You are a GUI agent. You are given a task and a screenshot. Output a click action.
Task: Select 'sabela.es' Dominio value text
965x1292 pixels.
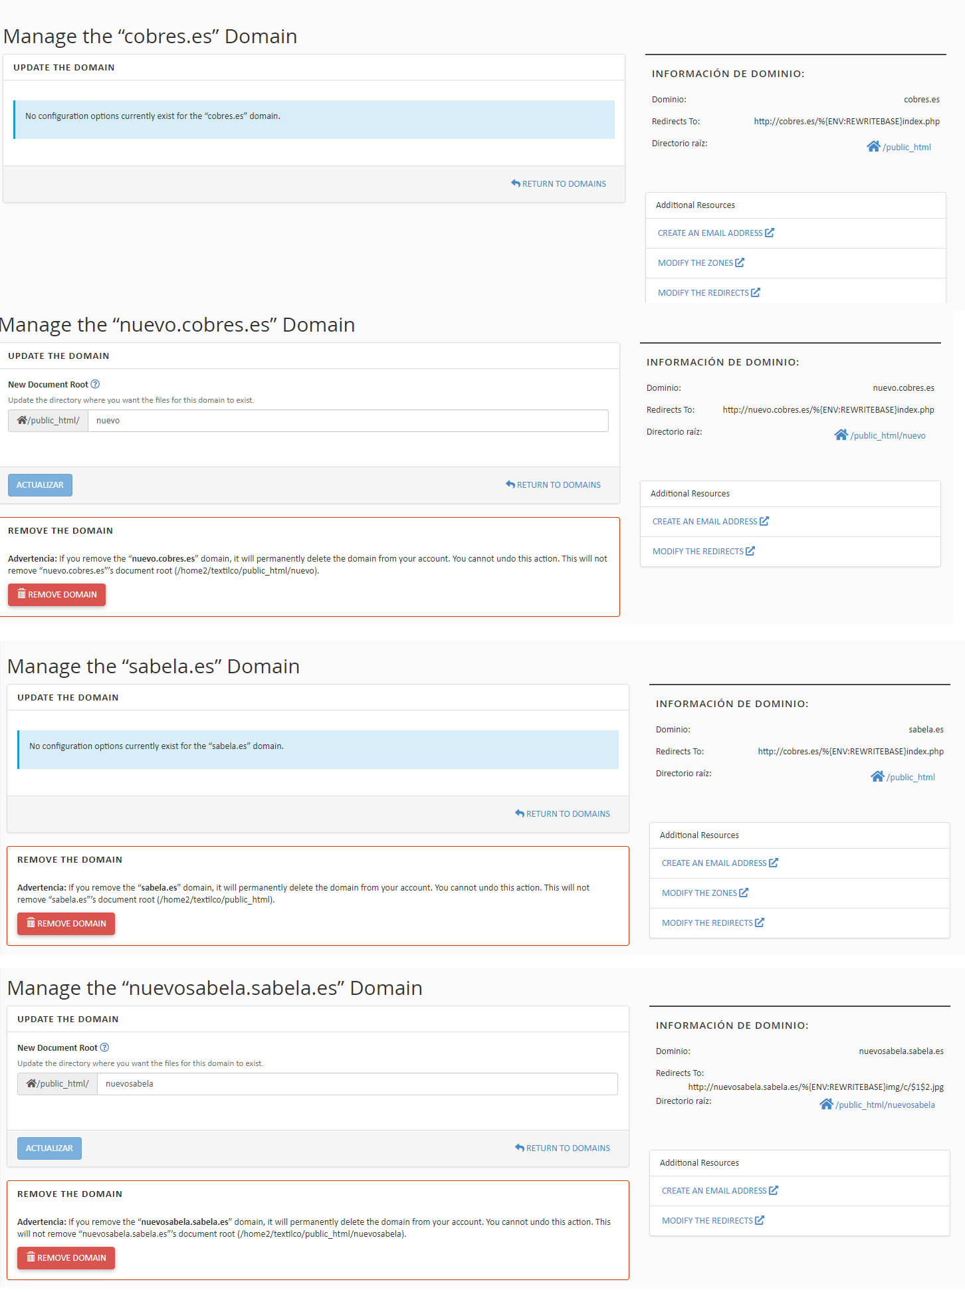[x=926, y=730]
